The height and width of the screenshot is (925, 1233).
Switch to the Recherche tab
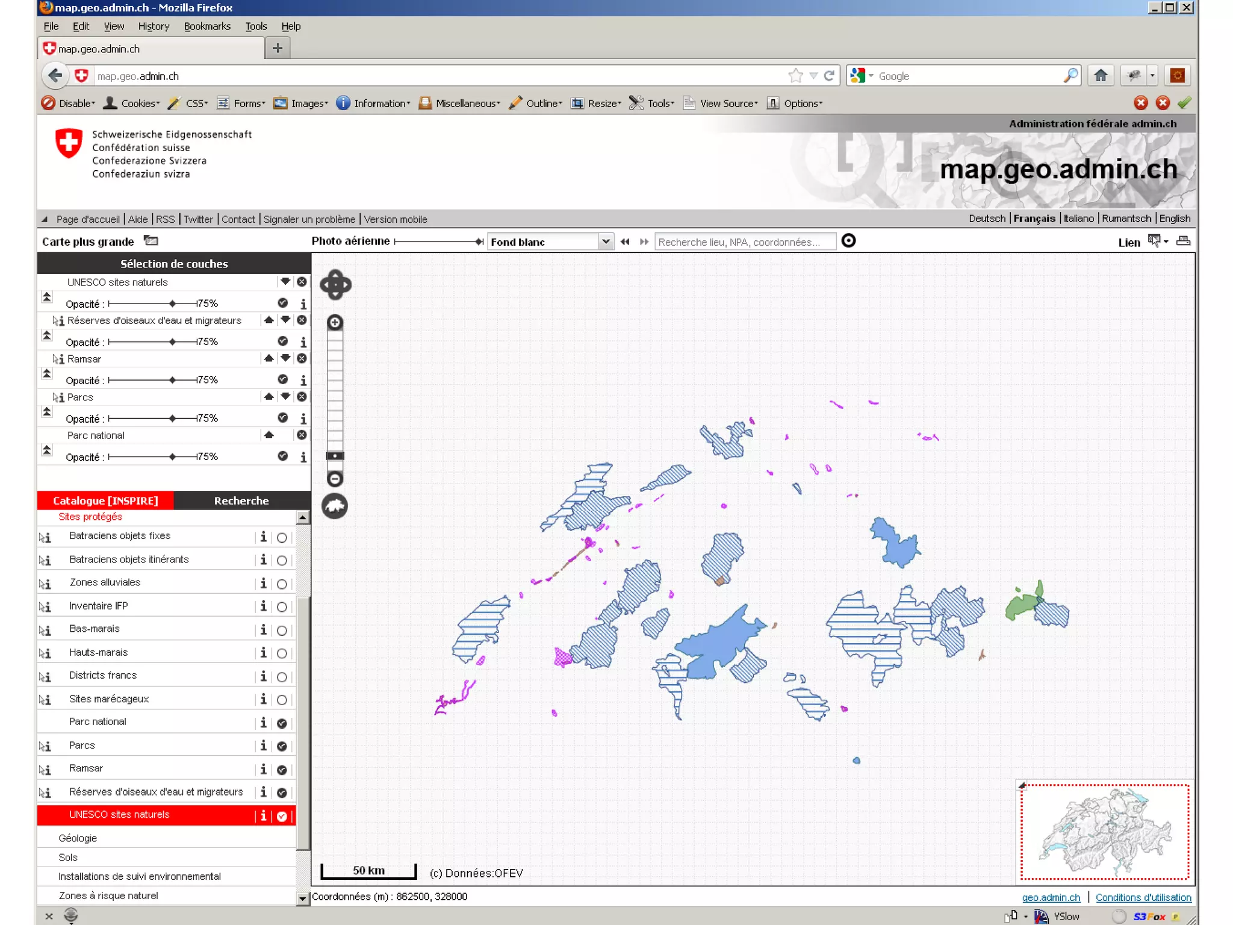coord(241,500)
